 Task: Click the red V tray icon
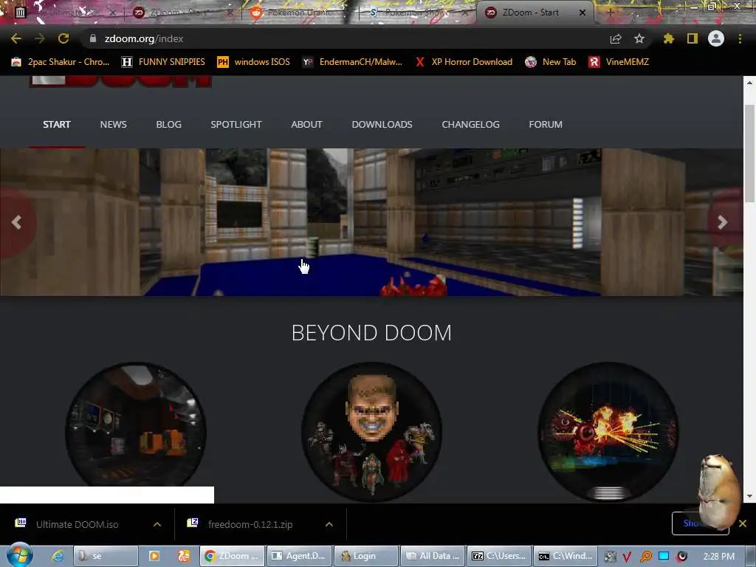[627, 557]
